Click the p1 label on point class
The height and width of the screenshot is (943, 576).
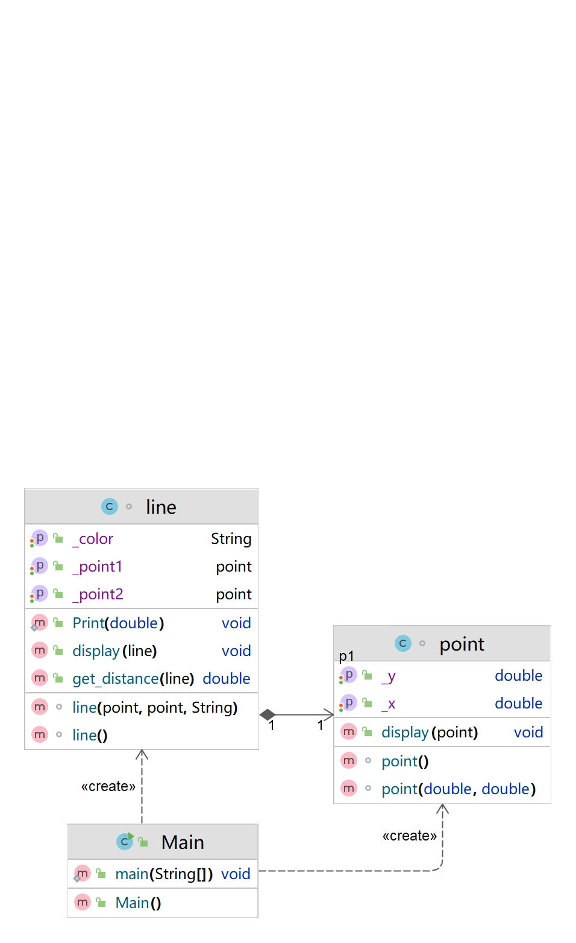[x=346, y=656]
